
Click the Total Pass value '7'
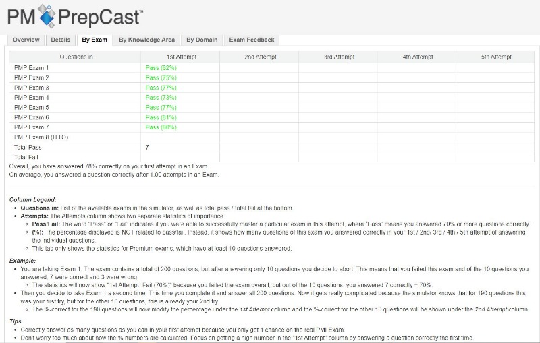[x=147, y=148]
